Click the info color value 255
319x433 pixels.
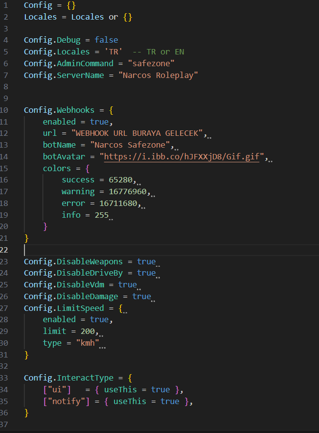click(x=102, y=215)
